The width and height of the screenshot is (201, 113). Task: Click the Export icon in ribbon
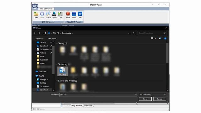tap(54, 15)
